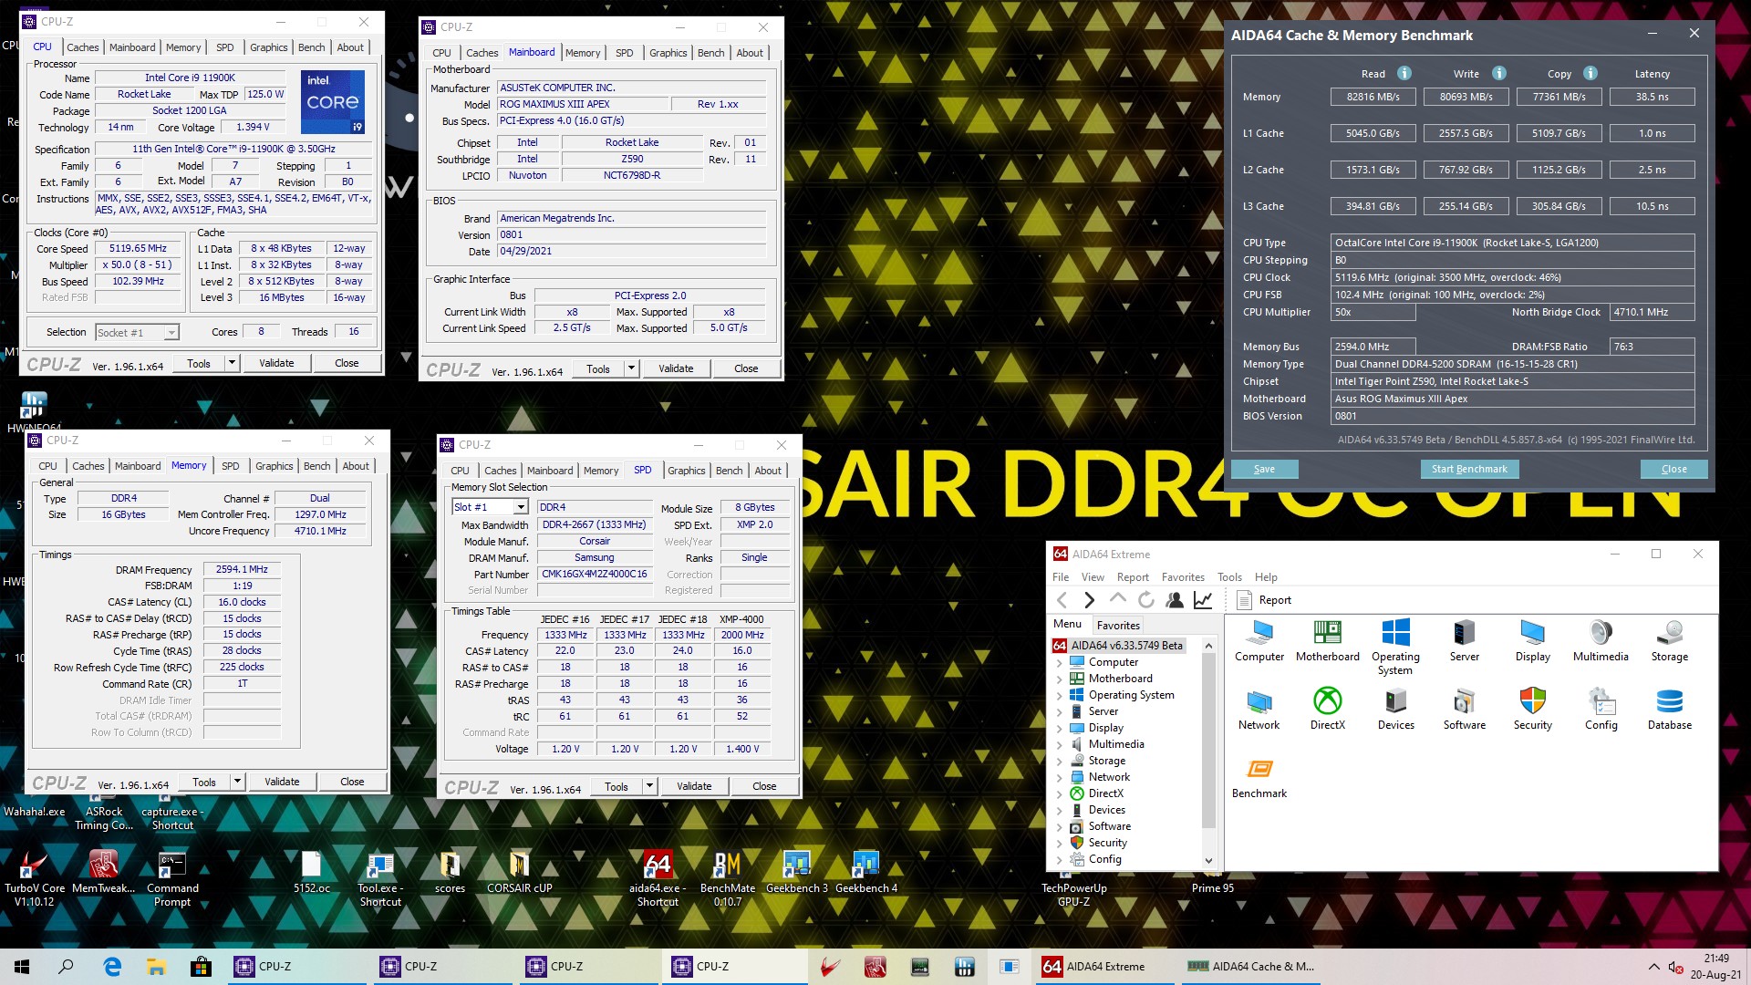Open the Storage category icon in AIDA64
The height and width of the screenshot is (985, 1751).
tap(1670, 640)
